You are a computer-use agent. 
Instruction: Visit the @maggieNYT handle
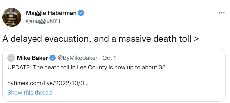[x=43, y=21]
